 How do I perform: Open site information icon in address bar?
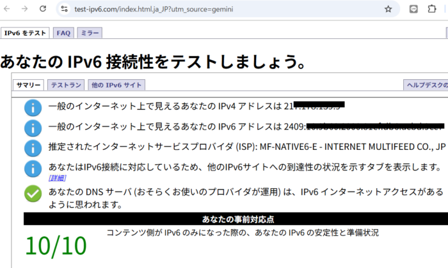[x=64, y=9]
